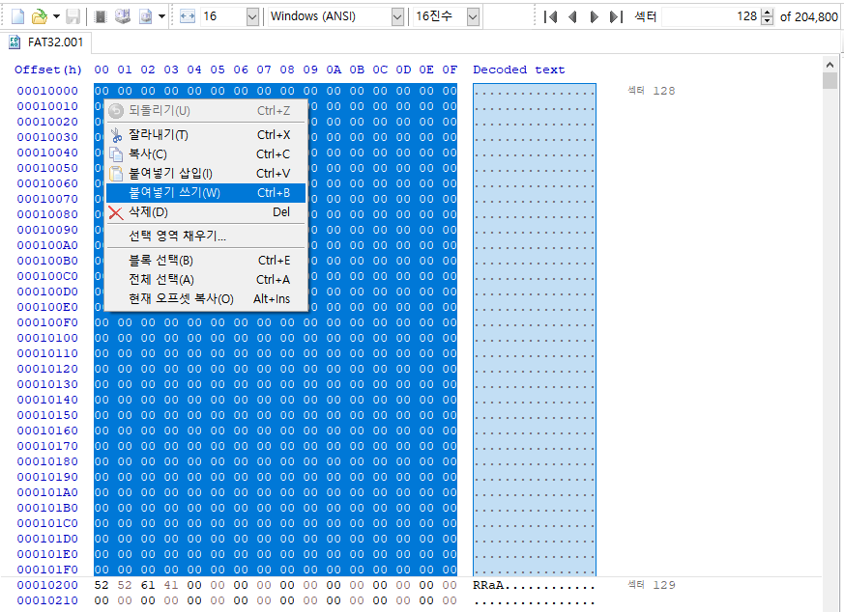Click the undo arrow icon beside 되돌리기
This screenshot has height=612, width=844.
[x=116, y=111]
